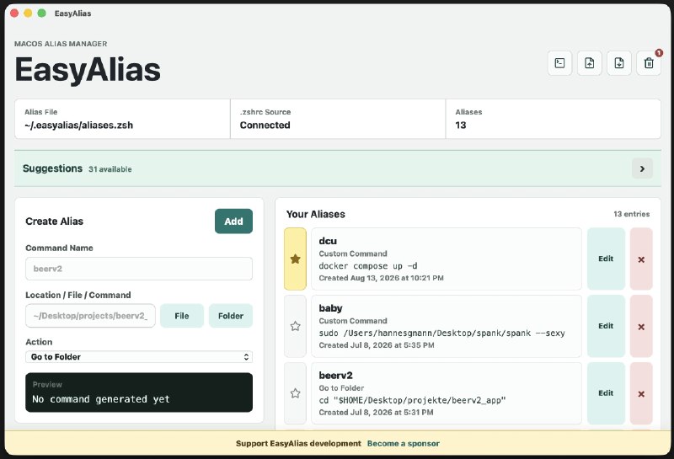Image resolution: width=674 pixels, height=459 pixels.
Task: Open the trash bin with badge
Action: 649,63
